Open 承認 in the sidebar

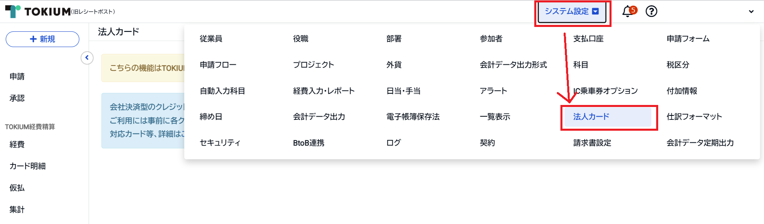tap(17, 98)
